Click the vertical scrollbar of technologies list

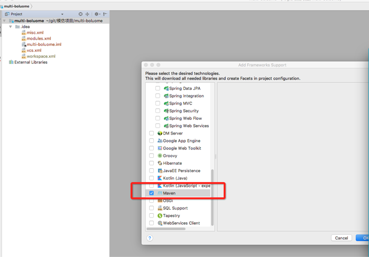click(213, 197)
